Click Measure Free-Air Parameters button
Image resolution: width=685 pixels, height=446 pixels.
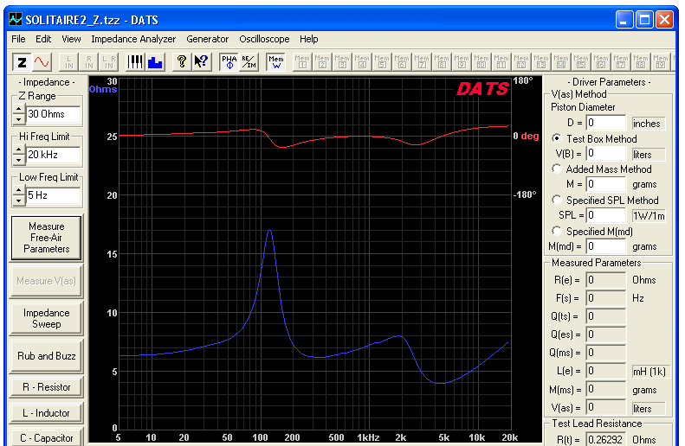tap(46, 238)
